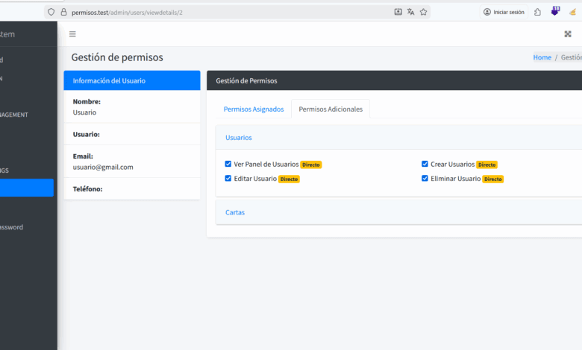Go to Home via breadcrumb link
Viewport: 582px width, 350px height.
tap(542, 57)
